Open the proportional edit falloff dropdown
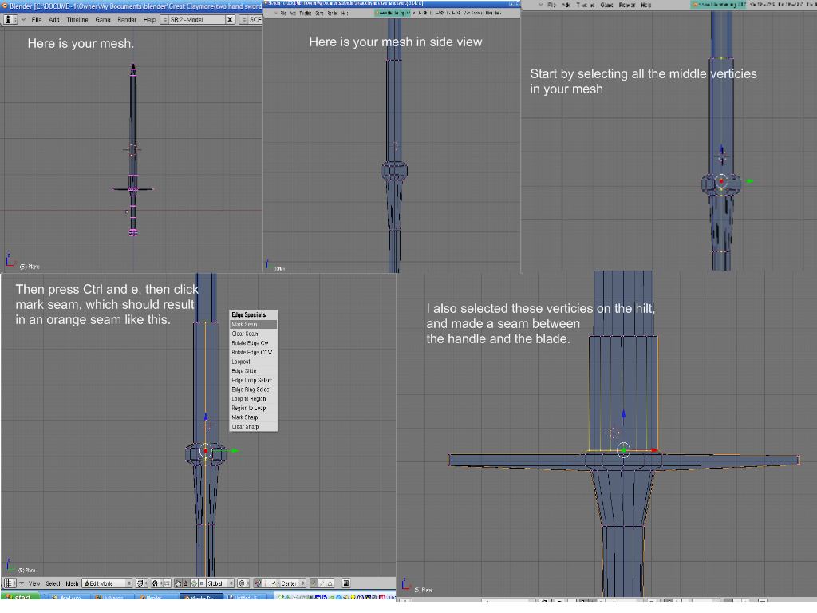The width and height of the screenshot is (817, 613). [243, 583]
